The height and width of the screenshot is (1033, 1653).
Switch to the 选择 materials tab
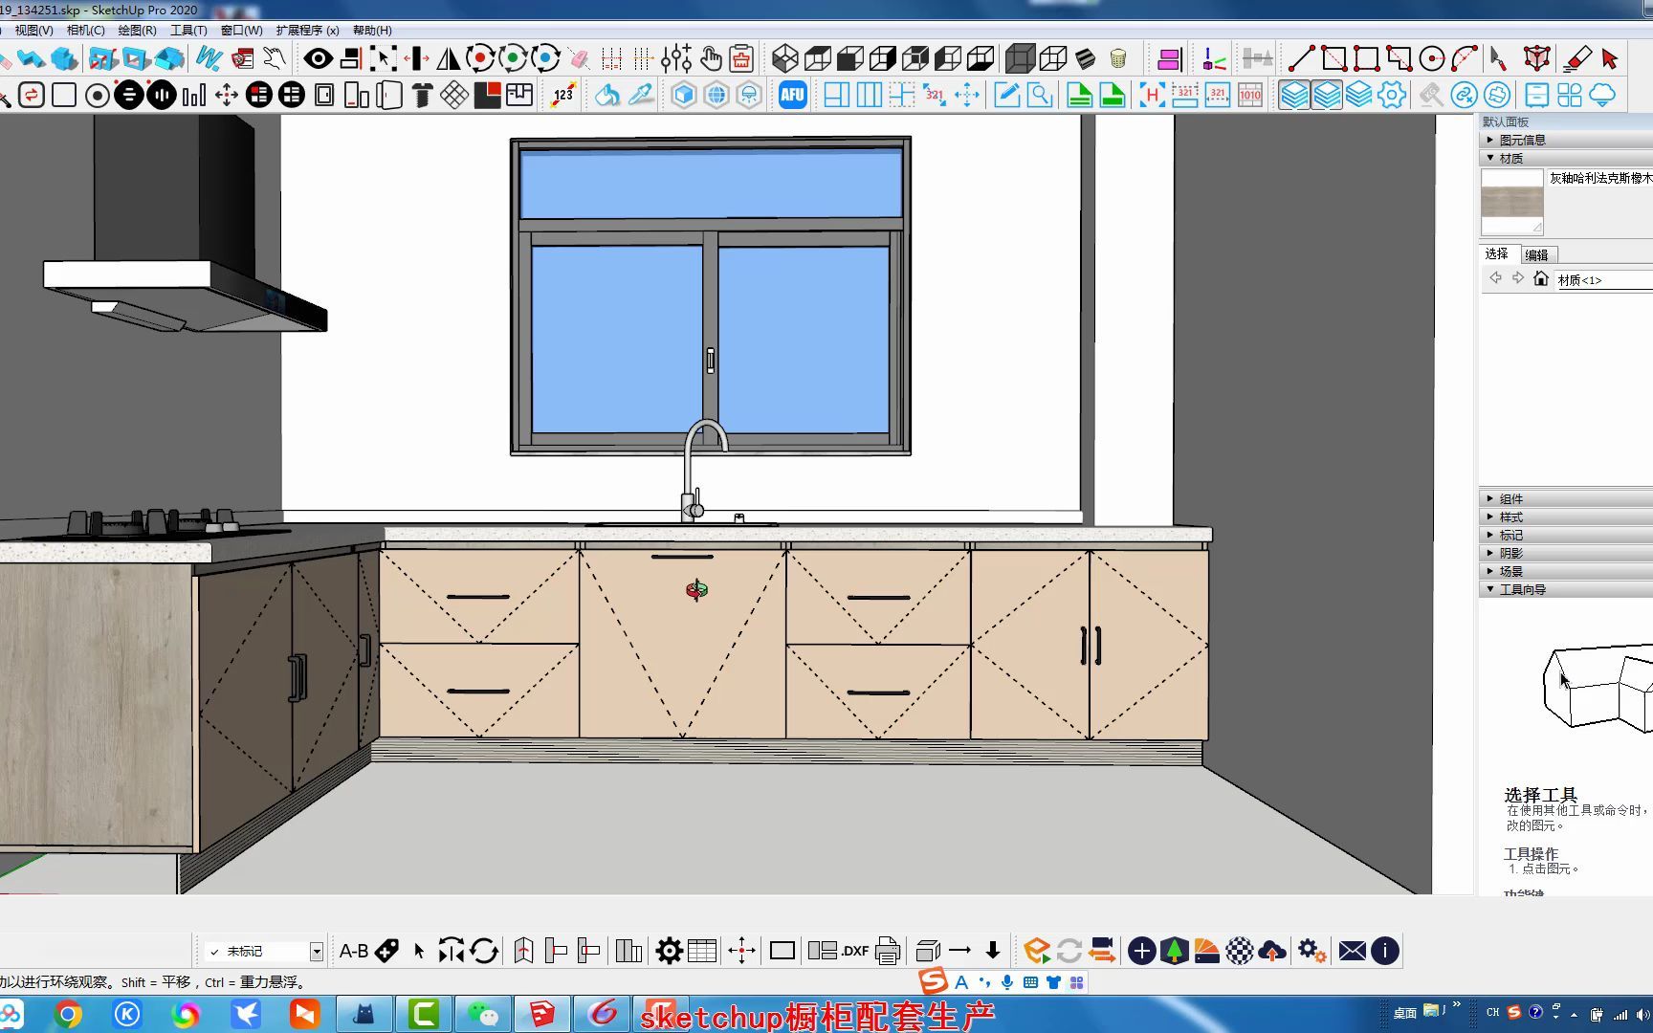pyautogui.click(x=1497, y=253)
